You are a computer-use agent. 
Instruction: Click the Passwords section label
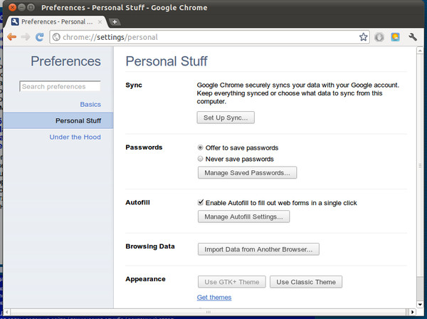(x=144, y=147)
